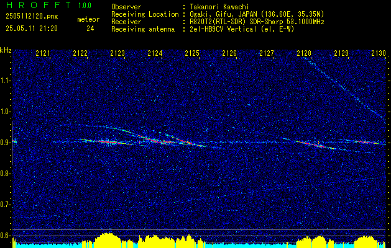Click the 1.1 frequency axis label
Screen dimensions: 391x248
(5, 81)
